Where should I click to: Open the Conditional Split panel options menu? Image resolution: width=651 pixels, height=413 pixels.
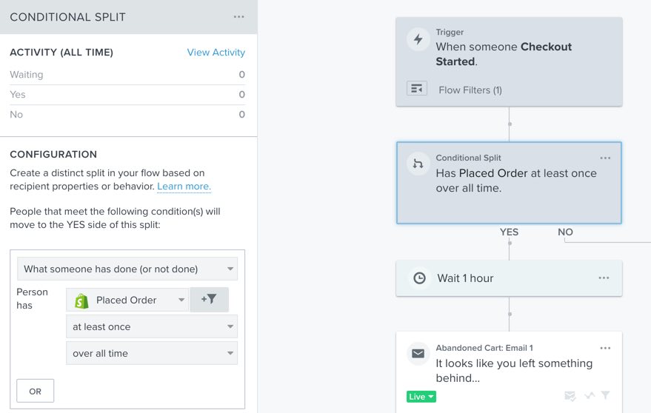point(238,16)
